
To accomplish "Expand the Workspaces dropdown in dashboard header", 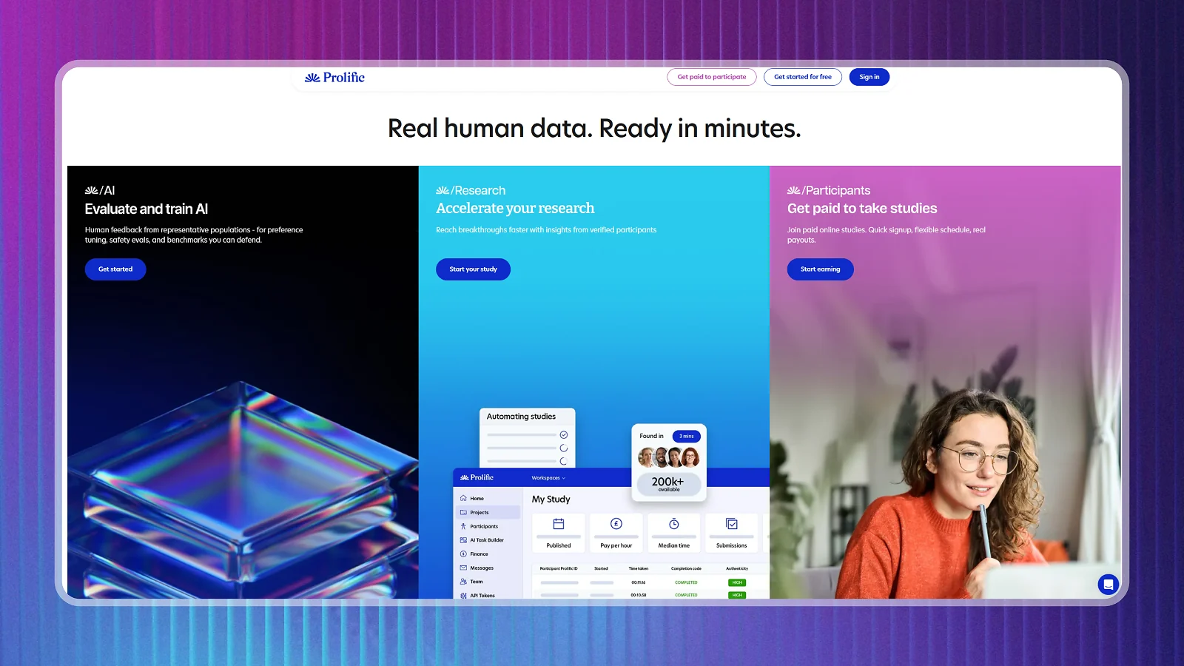I will [x=548, y=478].
